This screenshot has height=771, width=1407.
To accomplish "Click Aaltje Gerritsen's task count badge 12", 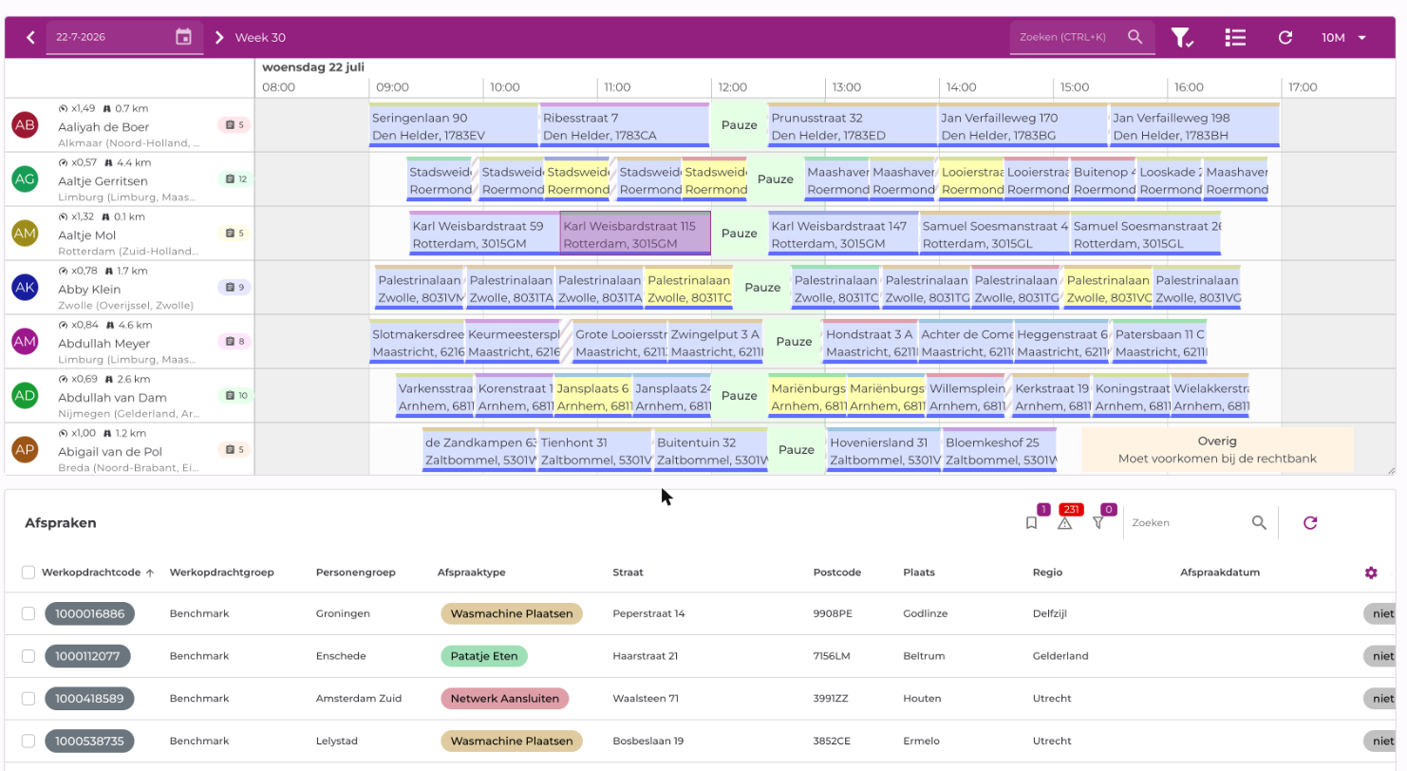I will tap(235, 179).
